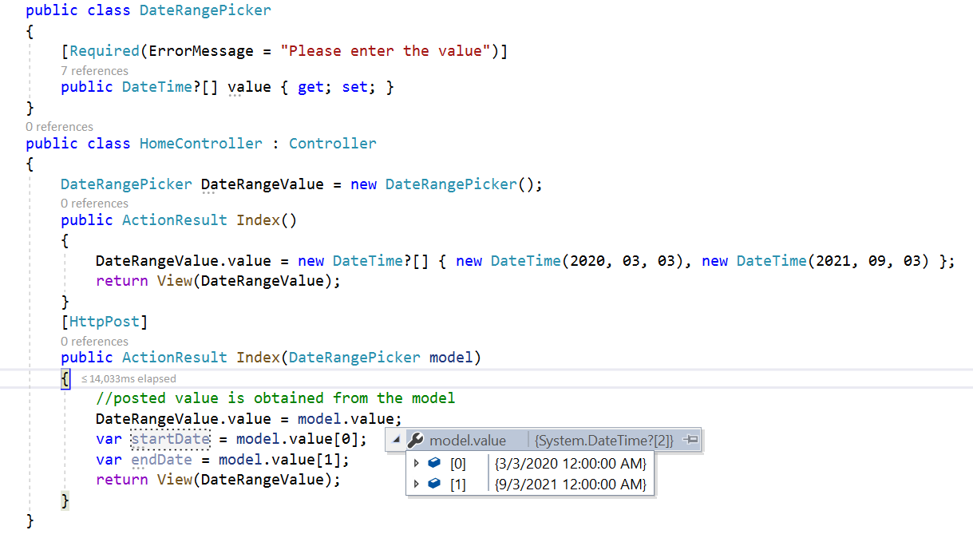Click 'DateRangePicker' in the first class declaration
The image size is (973, 538).
click(205, 10)
